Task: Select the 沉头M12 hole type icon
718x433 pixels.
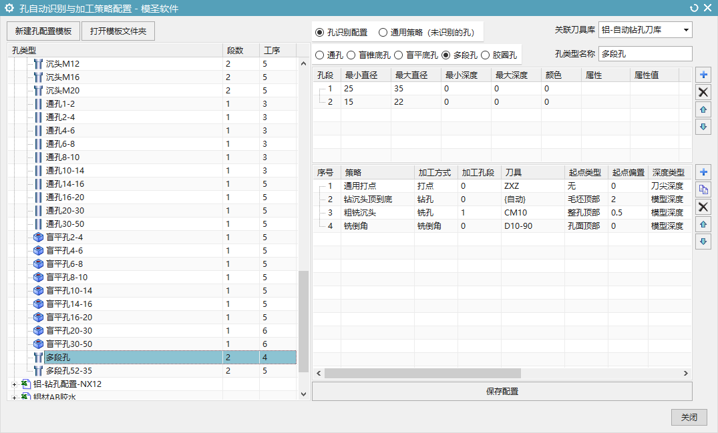Action: tap(39, 64)
